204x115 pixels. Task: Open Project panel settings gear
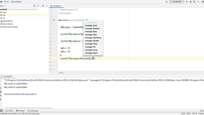pyautogui.click(x=43, y=6)
